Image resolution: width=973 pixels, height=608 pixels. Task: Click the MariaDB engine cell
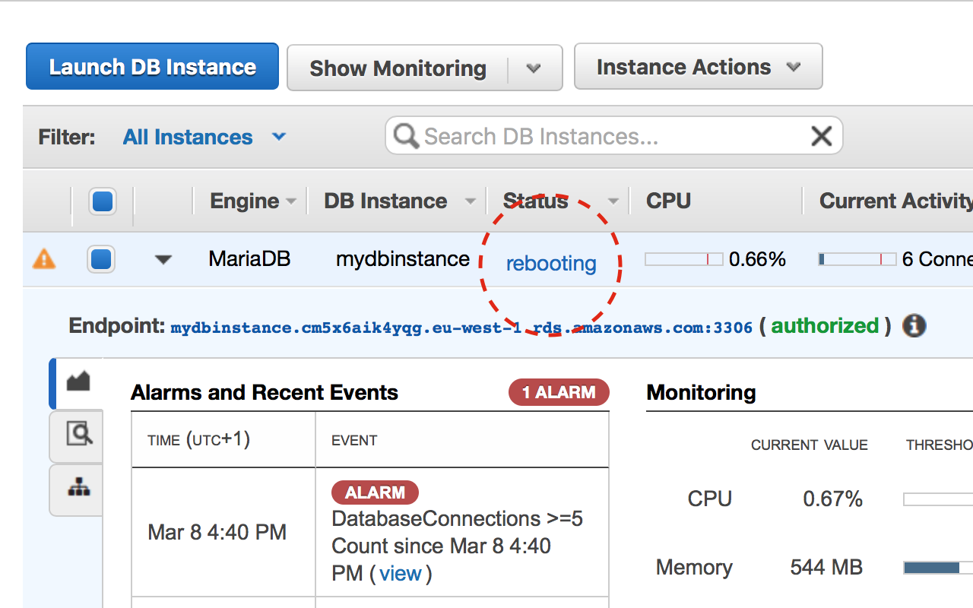[x=249, y=259]
